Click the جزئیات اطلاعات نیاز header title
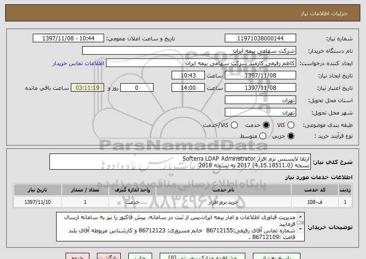 324,13
